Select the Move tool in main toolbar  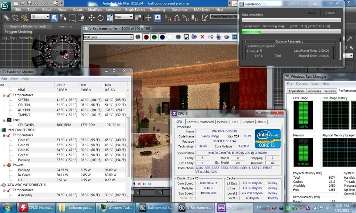91,17
